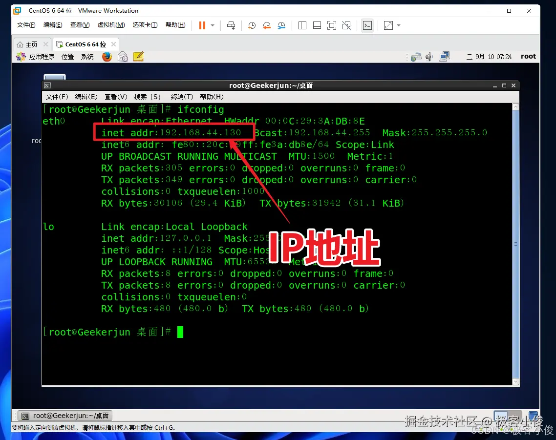Click the terminal vertical scrollbar track
Image resolution: width=556 pixels, height=440 pixels.
(516, 244)
